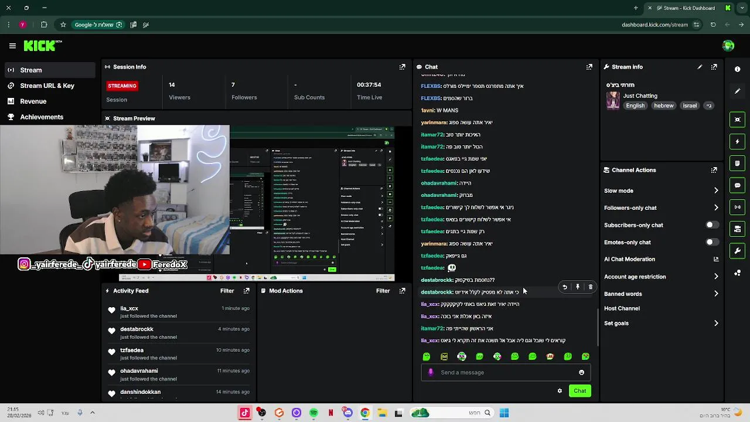Open the user profile avatar menu
This screenshot has width=750, height=422.
click(728, 46)
